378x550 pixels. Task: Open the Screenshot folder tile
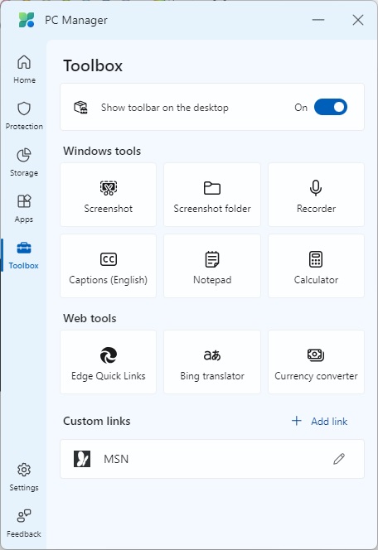coord(212,195)
